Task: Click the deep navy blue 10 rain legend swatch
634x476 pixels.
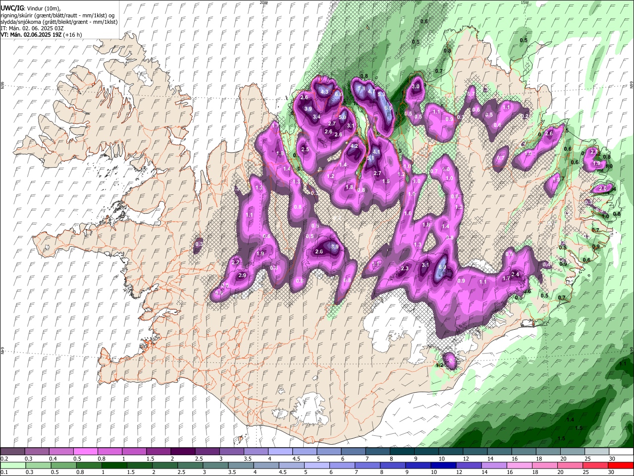Action: point(443,466)
